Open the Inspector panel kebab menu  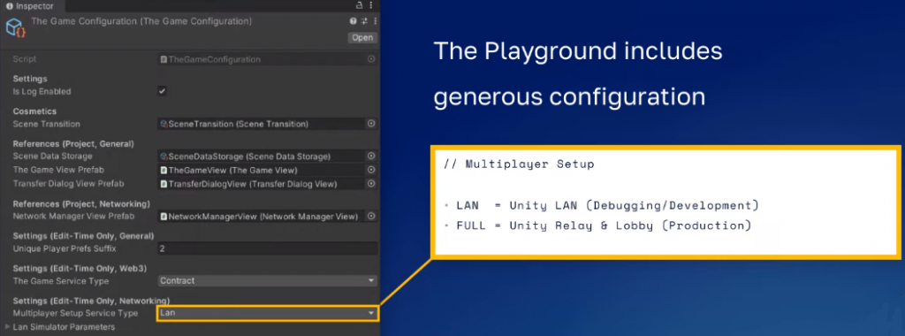pos(372,6)
